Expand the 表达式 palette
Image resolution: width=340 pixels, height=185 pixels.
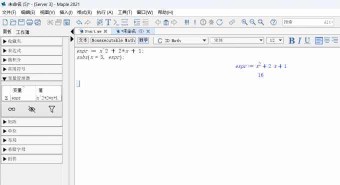coord(31,51)
